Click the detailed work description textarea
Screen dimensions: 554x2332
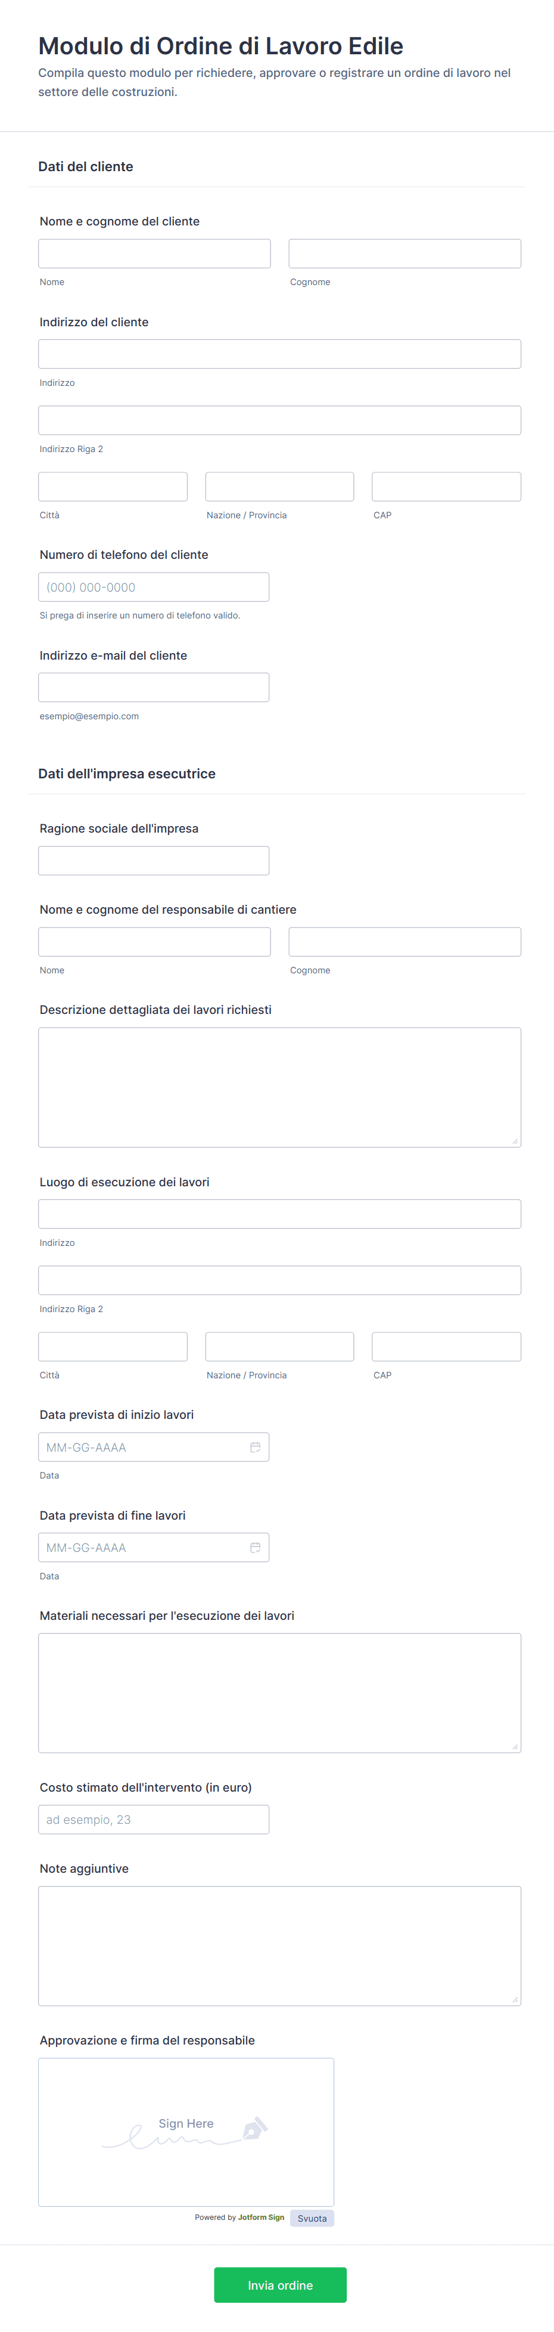(279, 1086)
